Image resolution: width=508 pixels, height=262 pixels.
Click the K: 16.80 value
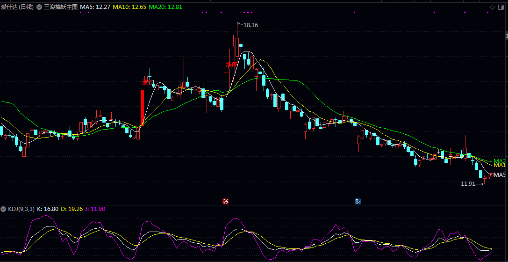(x=48, y=209)
